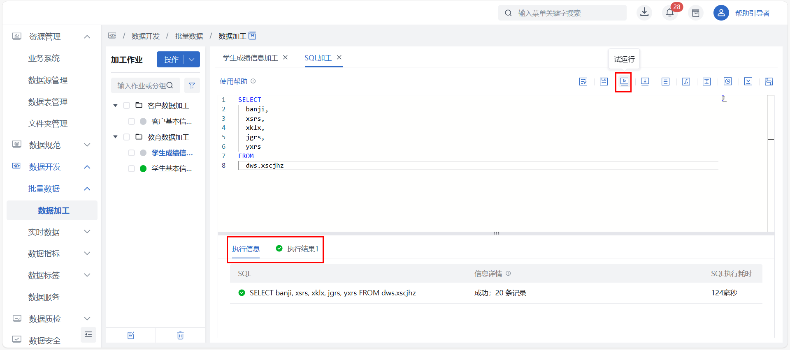The image size is (790, 350).
Task: Click the info icon beside 信息详情
Action: [x=508, y=273]
